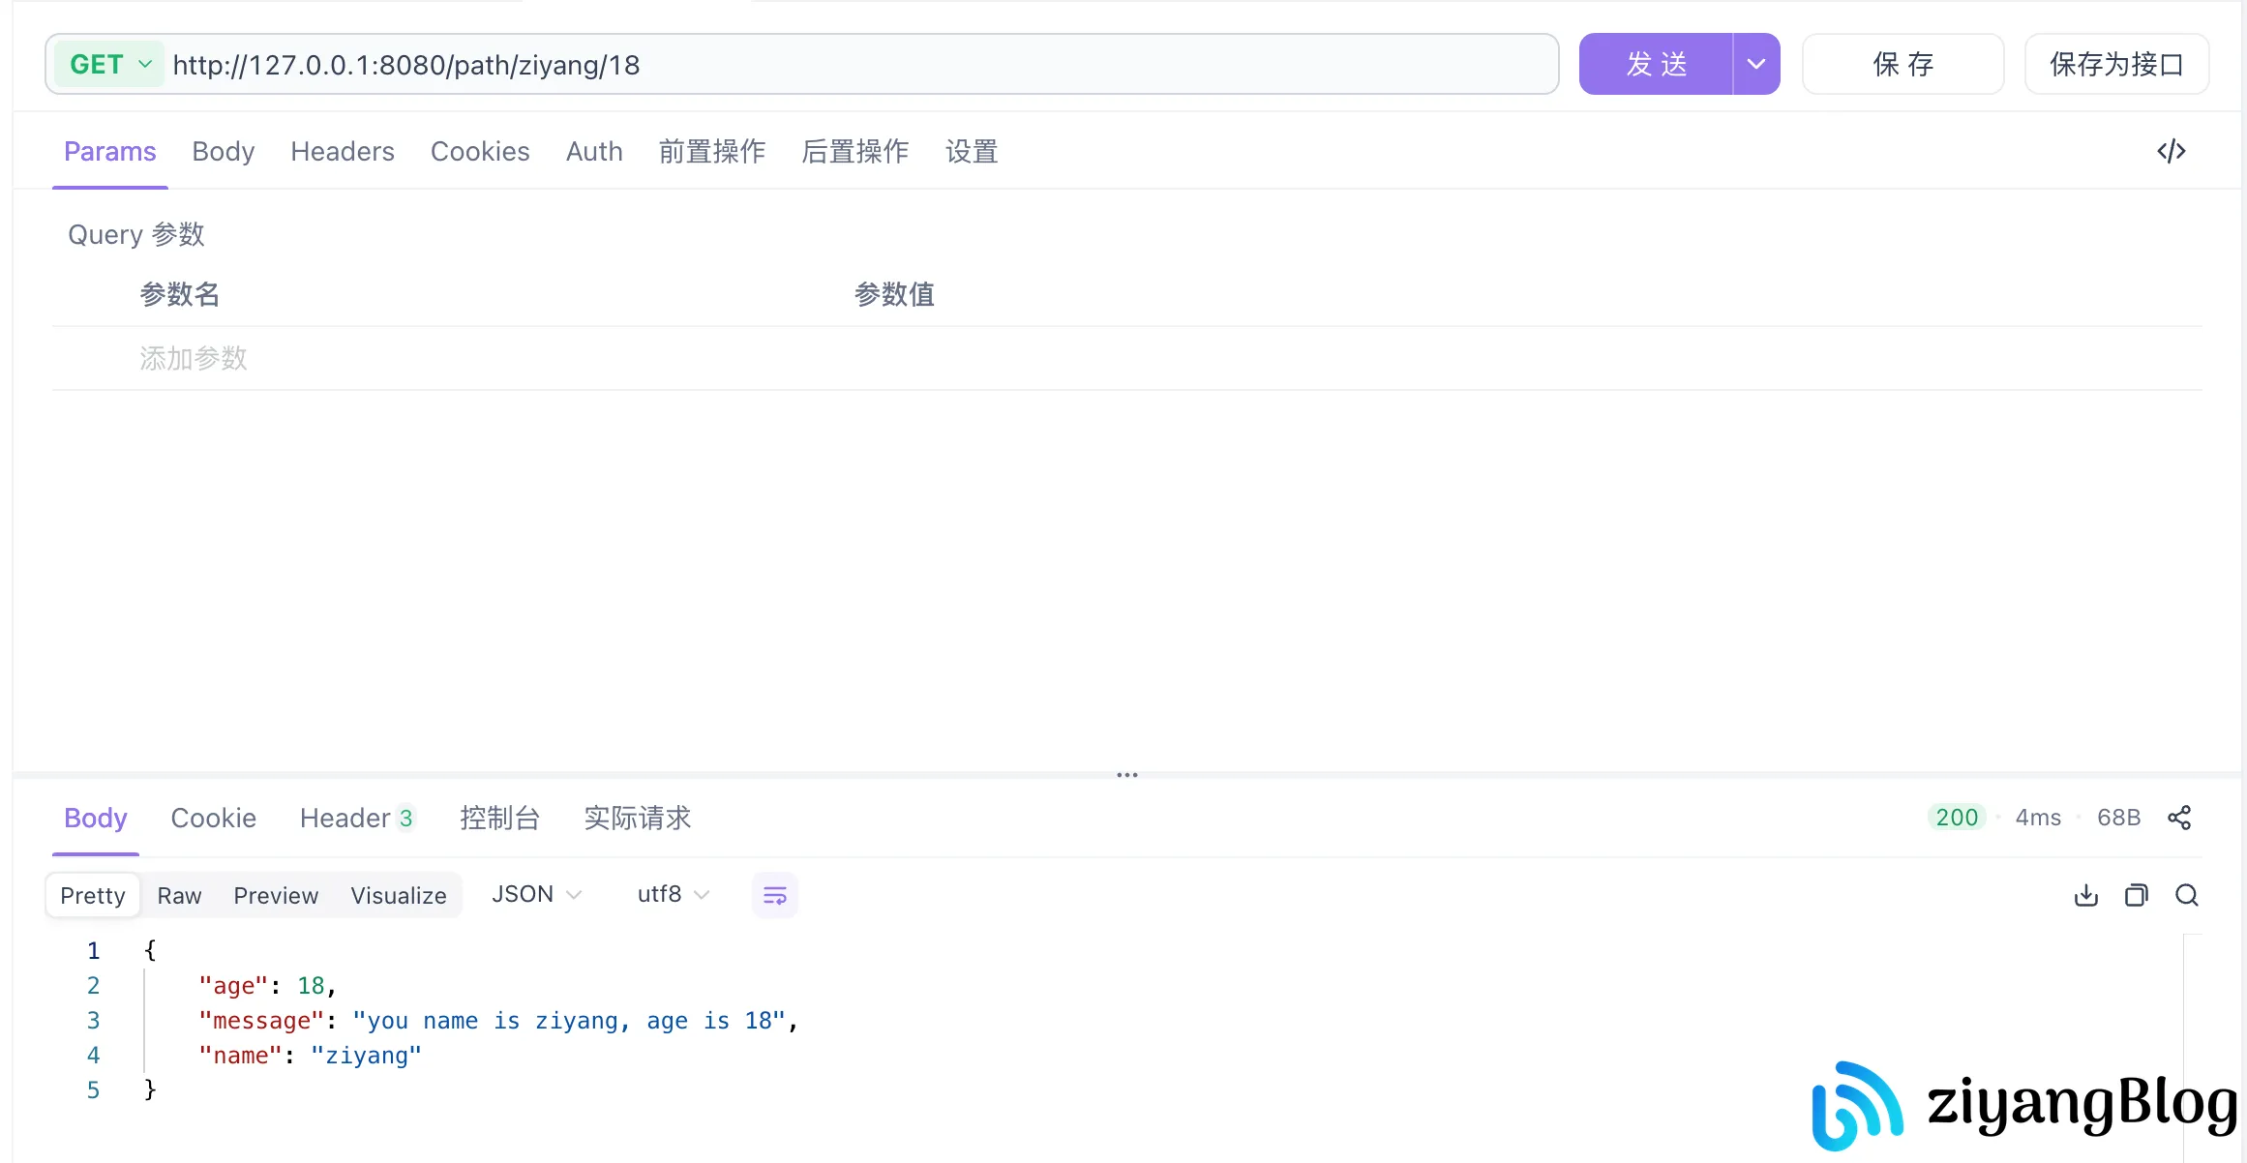Open the Header 3 response tab
The height and width of the screenshot is (1163, 2247).
[x=357, y=818]
